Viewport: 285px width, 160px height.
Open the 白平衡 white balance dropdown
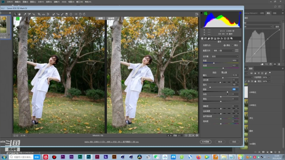[225, 57]
